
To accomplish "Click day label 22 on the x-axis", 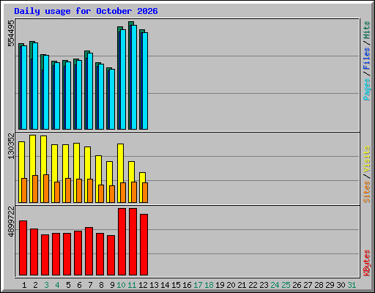I will [253, 285].
